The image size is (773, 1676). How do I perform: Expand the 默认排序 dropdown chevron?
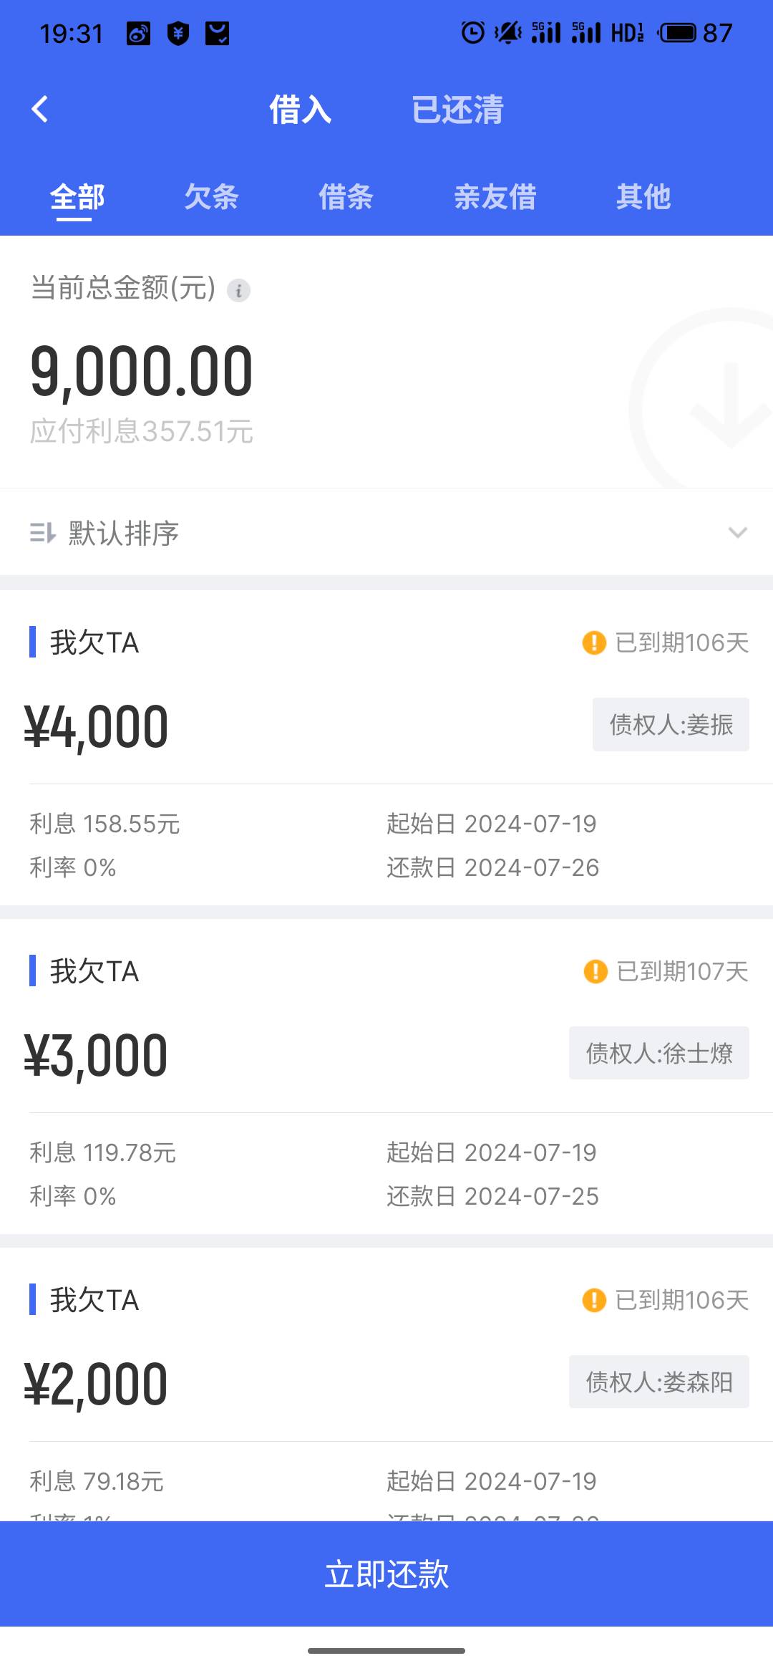click(737, 533)
